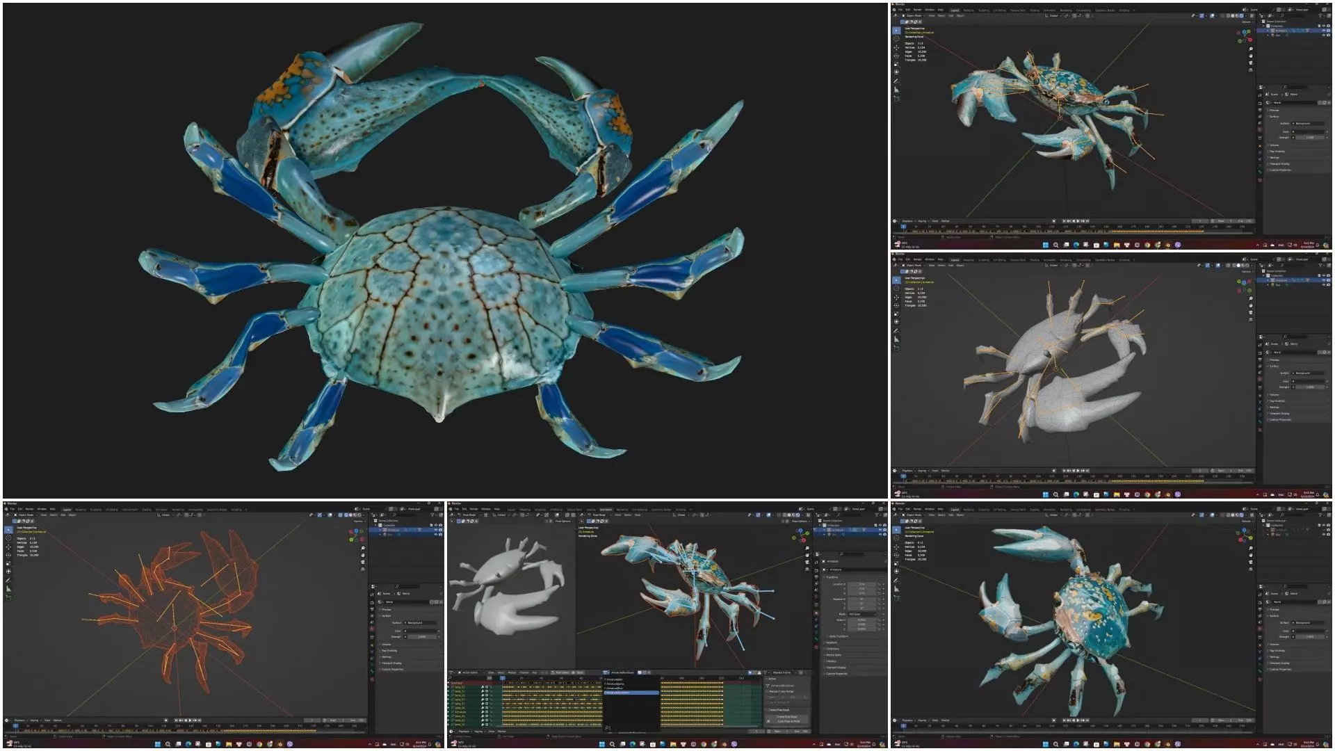The image size is (1335, 751).
Task: Select the Rotate tool in the wireframe crab window
Action: coord(8,555)
